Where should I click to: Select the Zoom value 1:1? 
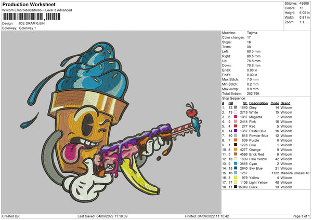[302, 22]
